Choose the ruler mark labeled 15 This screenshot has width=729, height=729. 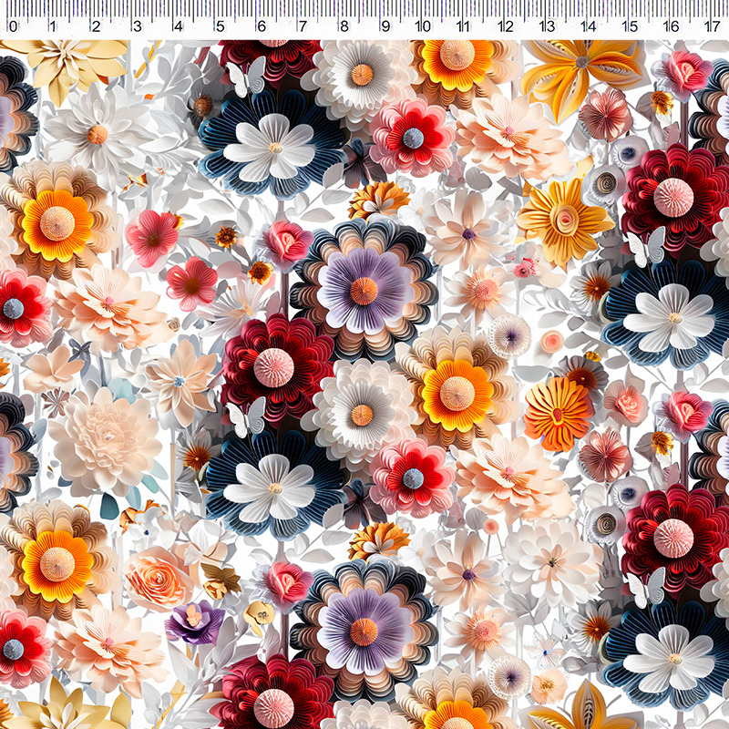click(x=630, y=26)
